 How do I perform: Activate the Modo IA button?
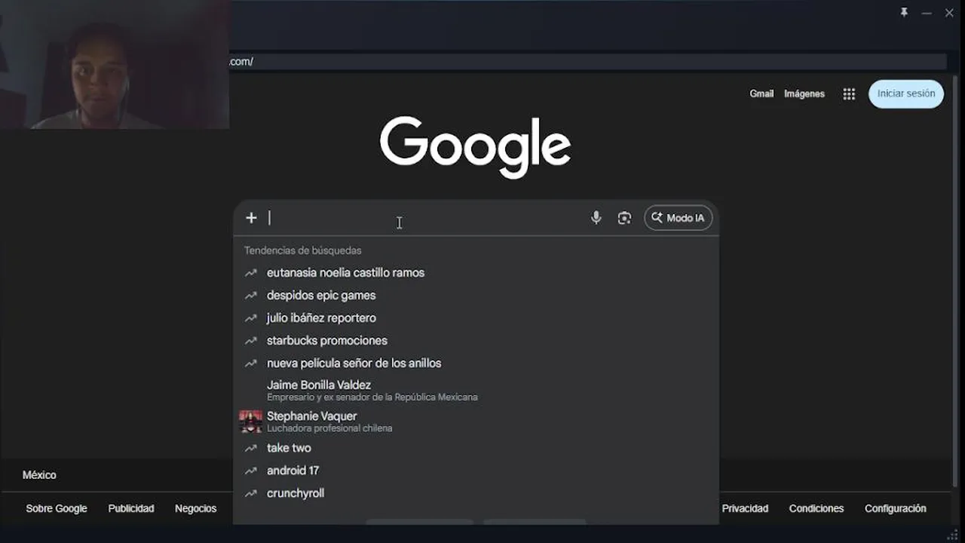pos(678,218)
